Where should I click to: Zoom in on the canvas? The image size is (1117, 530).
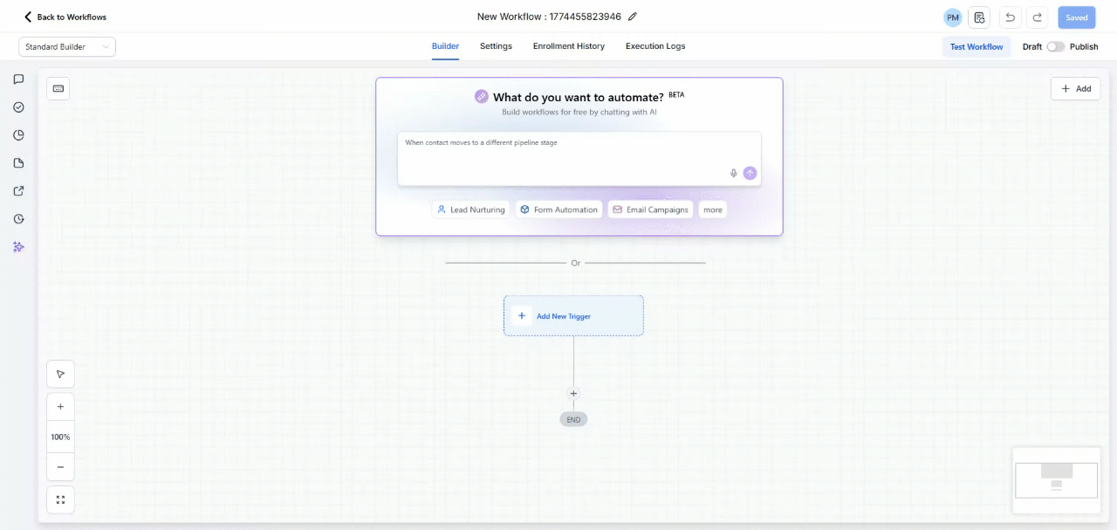pos(60,407)
